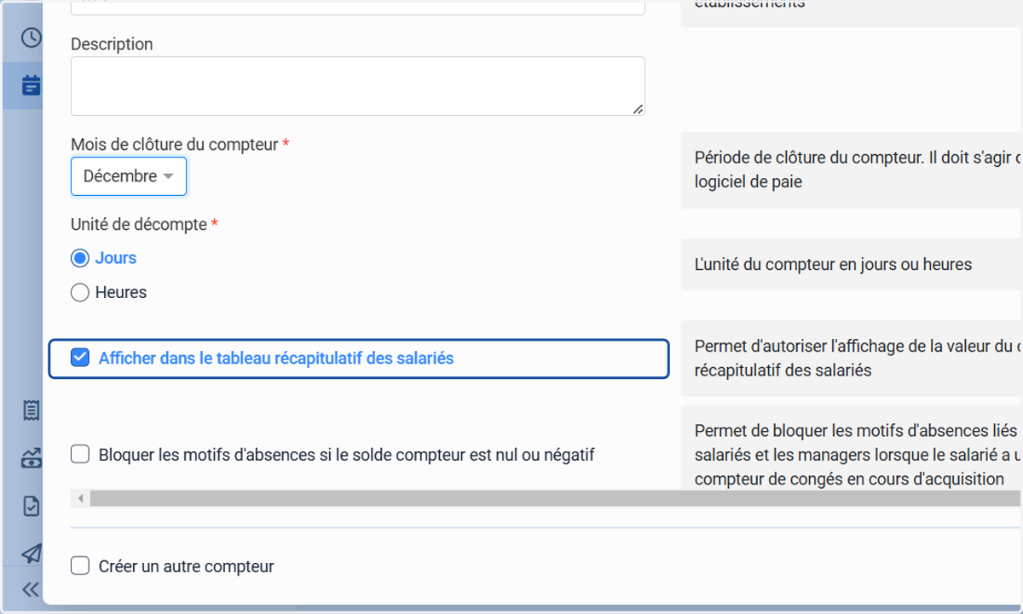Screen dimensions: 1023x614
Task: Open the paper plane icon in sidebar
Action: (31, 554)
